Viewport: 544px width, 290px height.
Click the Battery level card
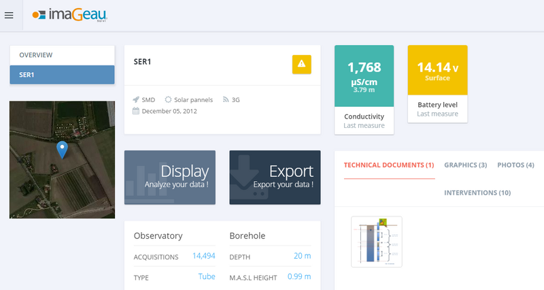437,84
